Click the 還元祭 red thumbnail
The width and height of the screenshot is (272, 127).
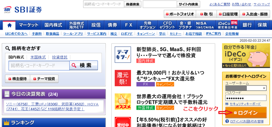pyautogui.click(x=123, y=78)
